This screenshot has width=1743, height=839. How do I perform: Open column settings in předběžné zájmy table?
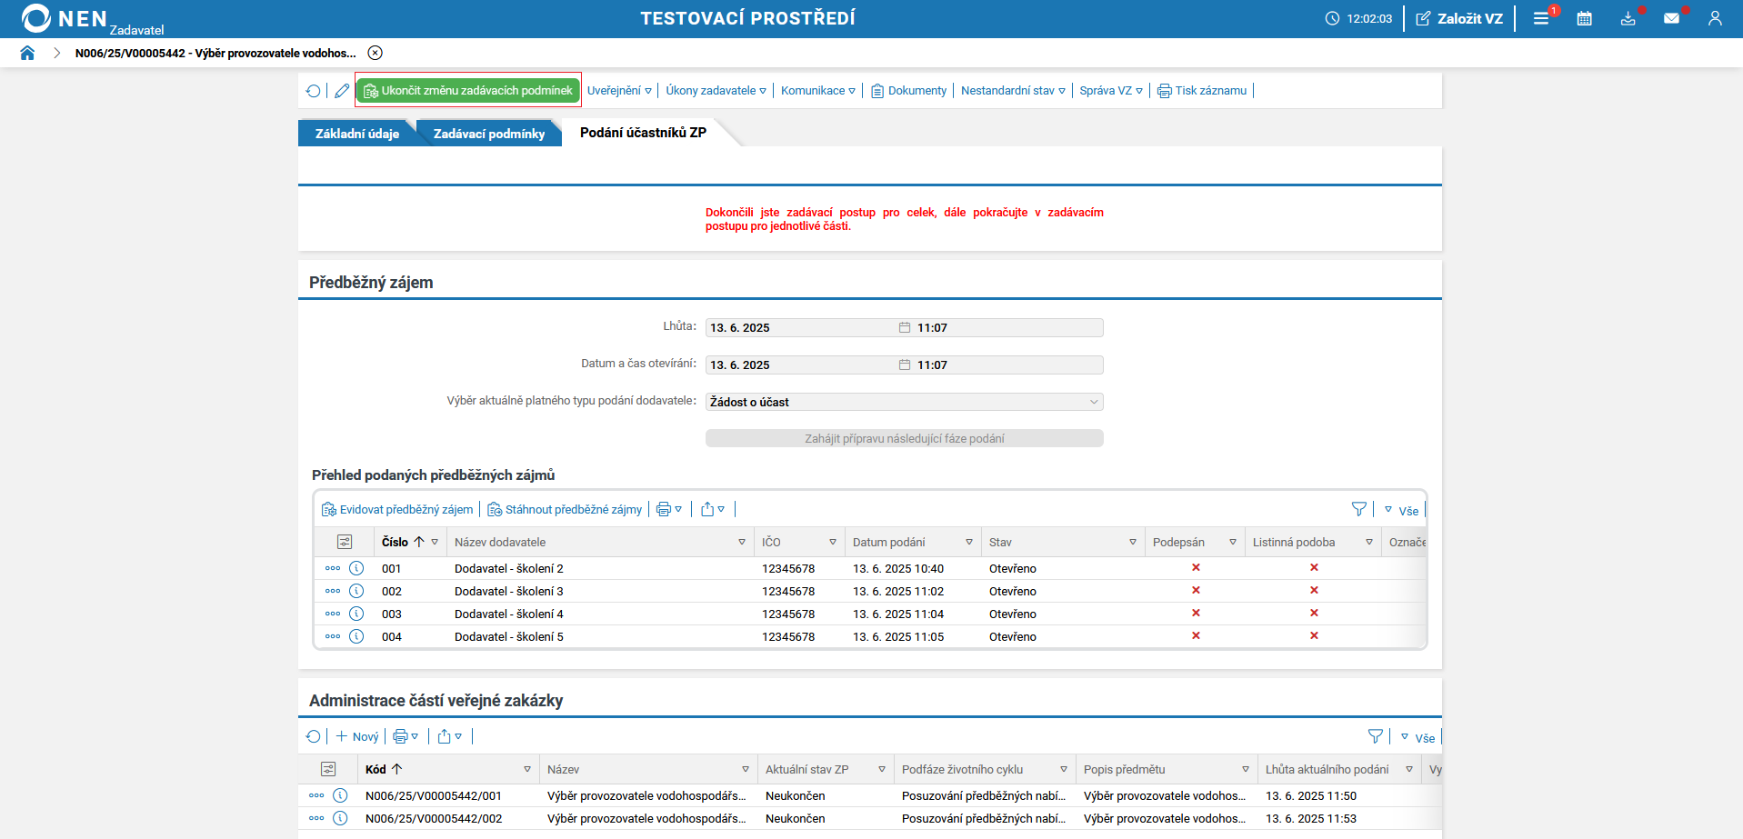click(x=345, y=542)
